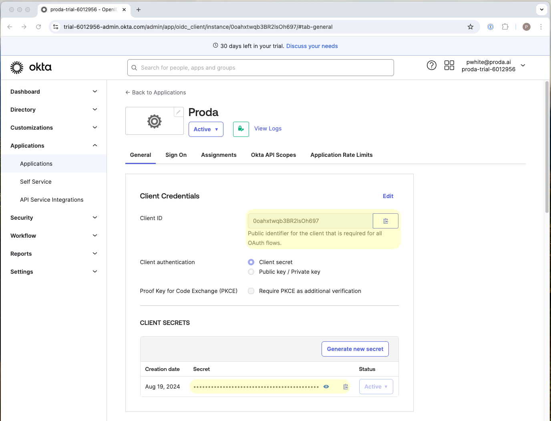Bookmark the page with the star icon

click(x=471, y=27)
